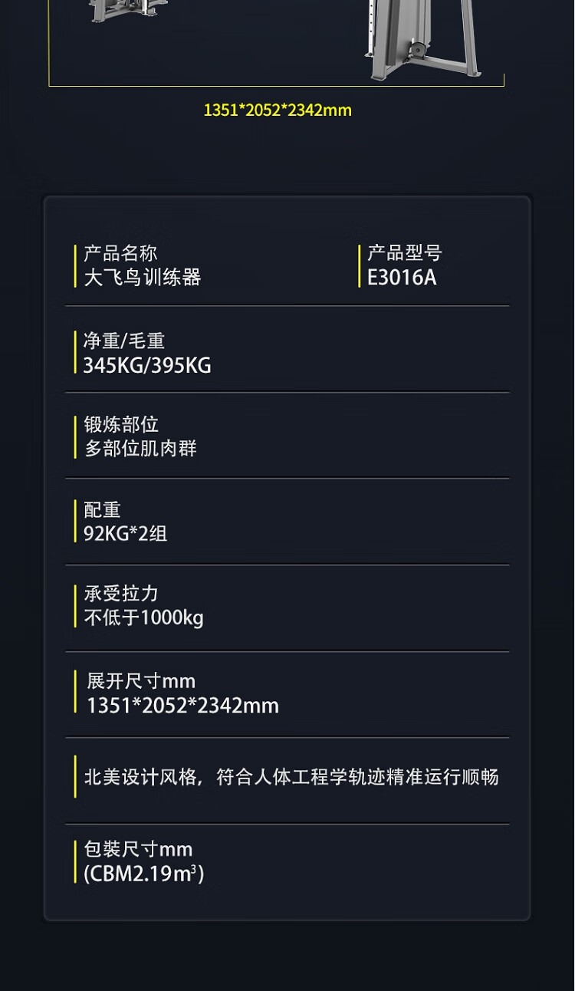The image size is (575, 991).
Task: Click the yellow dimension text under the machine image
Action: [278, 110]
